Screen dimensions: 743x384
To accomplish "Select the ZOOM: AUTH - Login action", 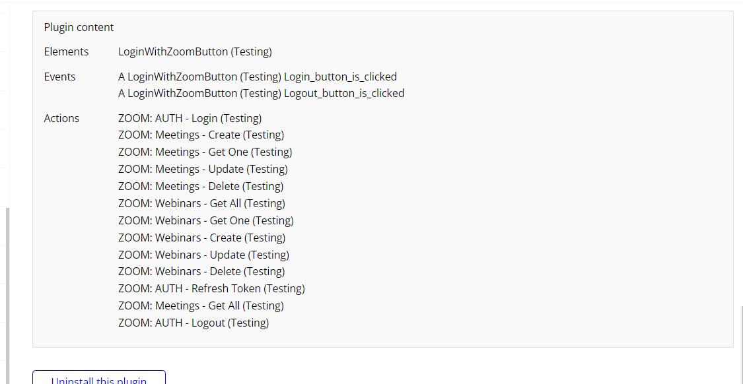I will click(x=190, y=118).
